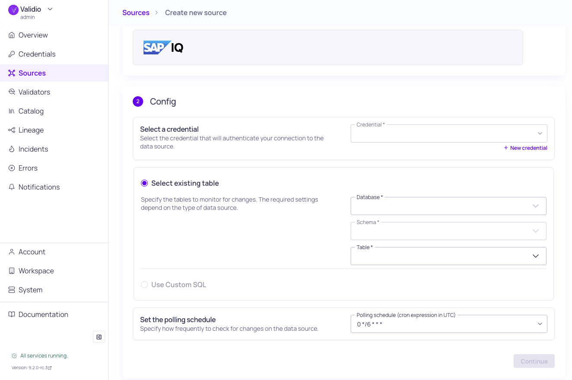Screen dimensions: 572x380
Task: Click 'All services running' status text
Action: [x=44, y=356]
